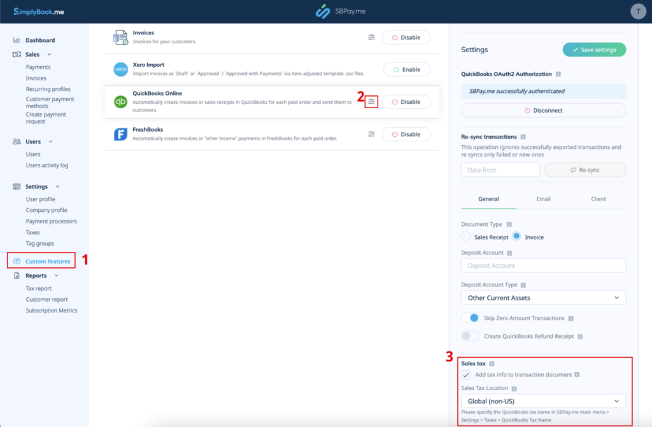Switch to the Client tab
652x427 pixels.
point(598,199)
